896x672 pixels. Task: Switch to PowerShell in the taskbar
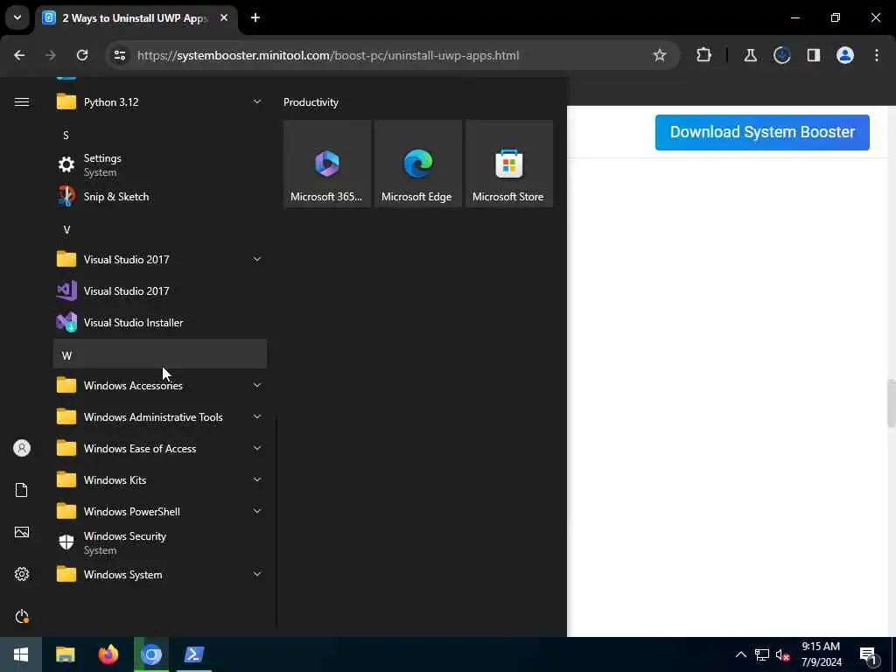194,654
